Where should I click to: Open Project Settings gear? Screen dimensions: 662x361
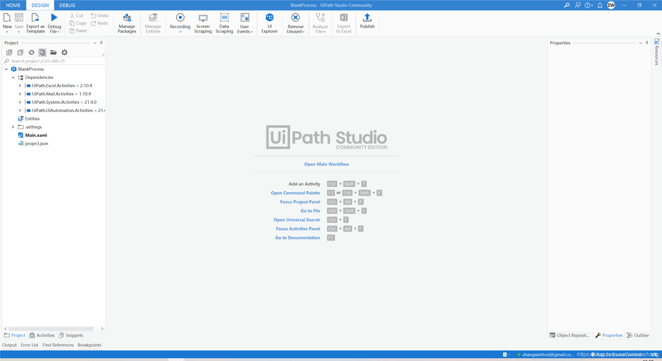click(64, 52)
